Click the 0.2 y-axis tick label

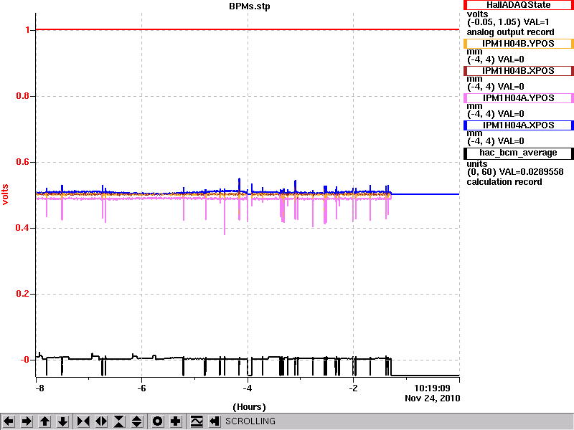pyautogui.click(x=23, y=294)
